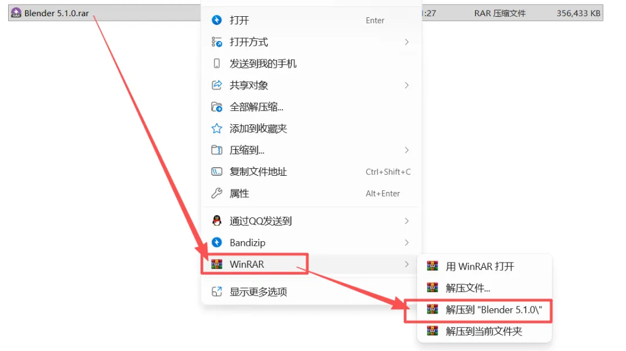Click the QQ penguin icon
This screenshot has width=626, height=351.
click(x=217, y=221)
